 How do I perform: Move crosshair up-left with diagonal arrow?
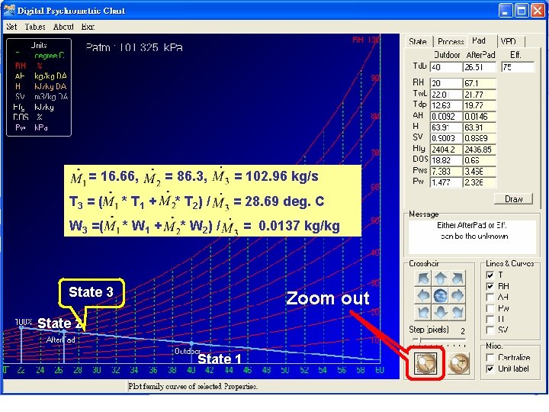click(x=423, y=278)
